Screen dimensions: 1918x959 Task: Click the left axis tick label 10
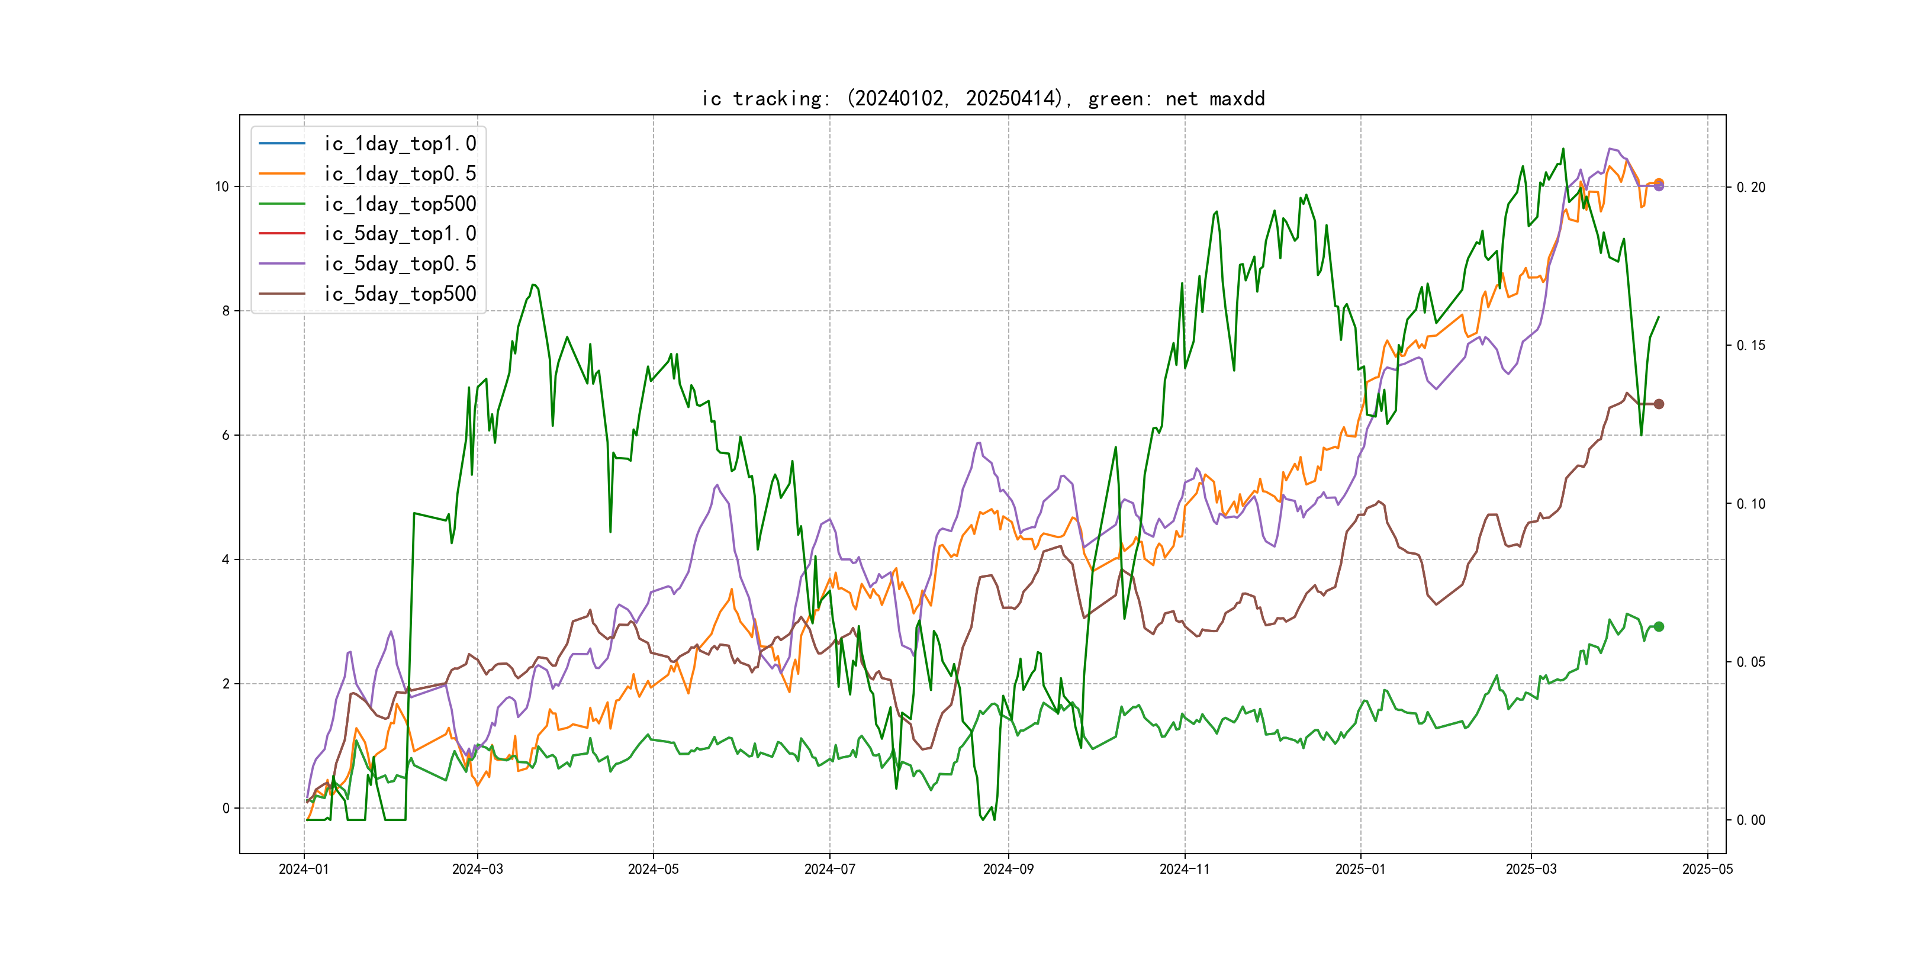[x=222, y=187]
